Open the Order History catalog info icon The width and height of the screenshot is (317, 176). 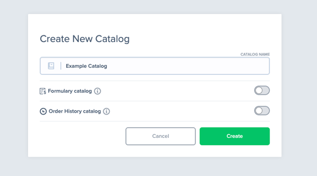[x=106, y=111]
